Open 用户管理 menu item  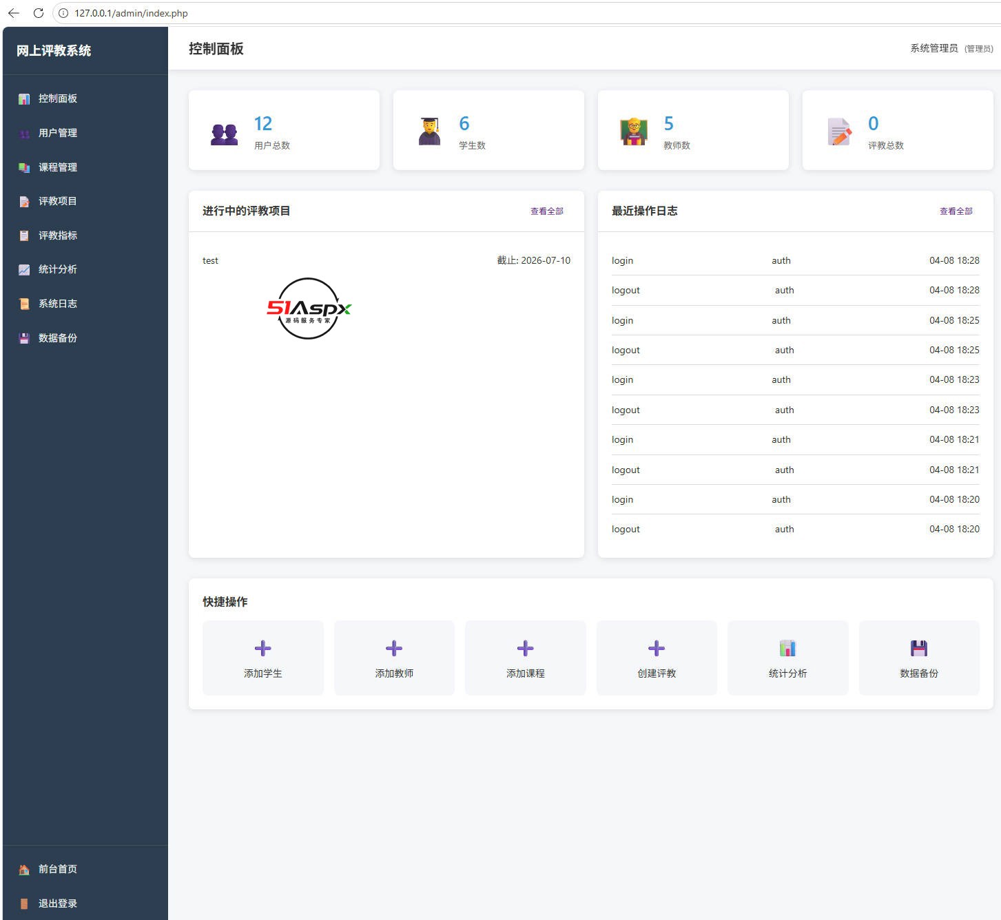(x=85, y=133)
